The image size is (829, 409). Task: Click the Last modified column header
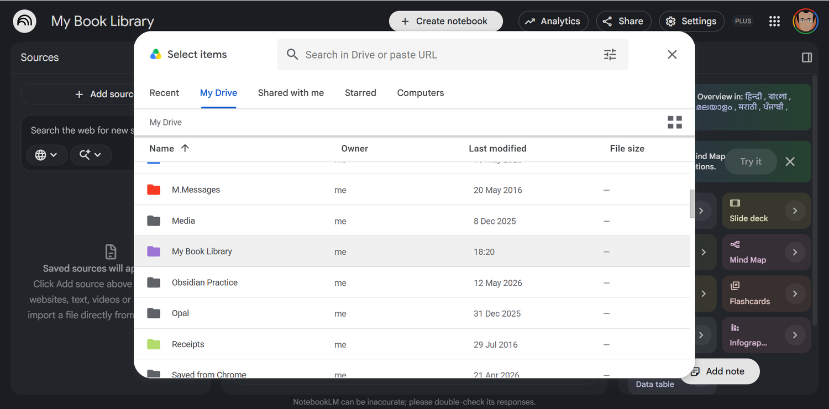(497, 148)
